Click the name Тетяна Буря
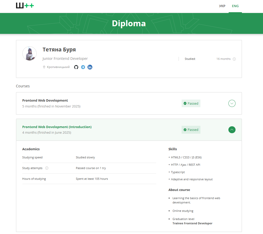The height and width of the screenshot is (234, 263). (x=59, y=49)
